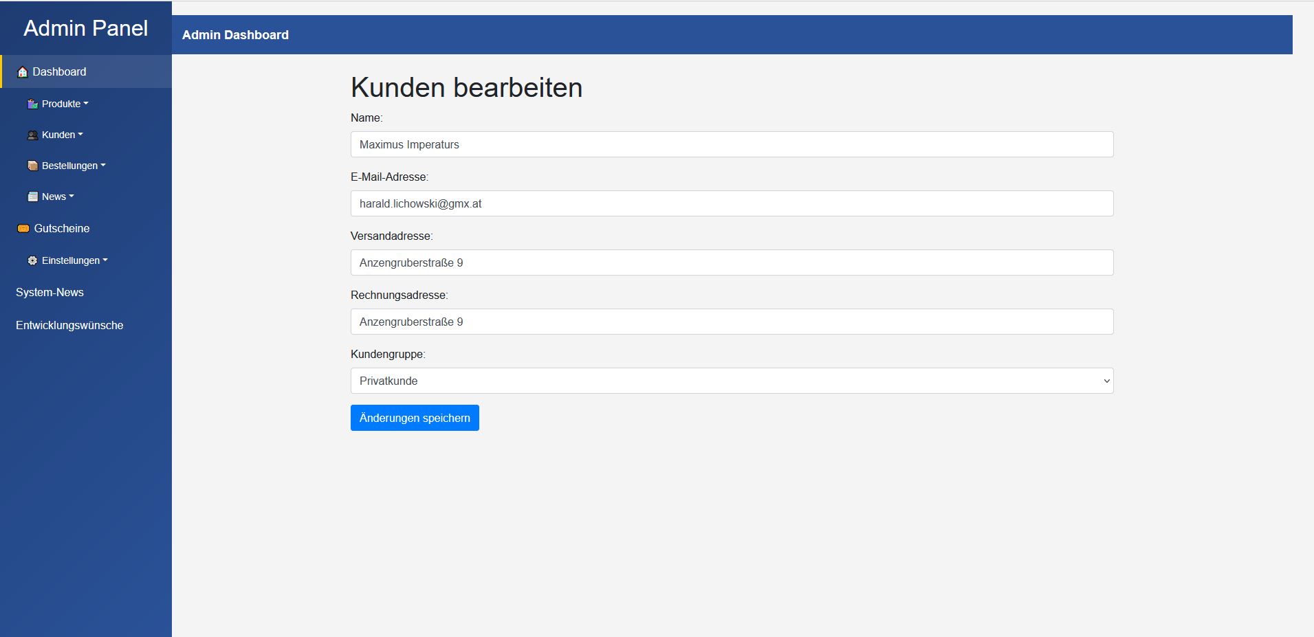
Task: Open the Kundengruppe select box
Action: 732,381
